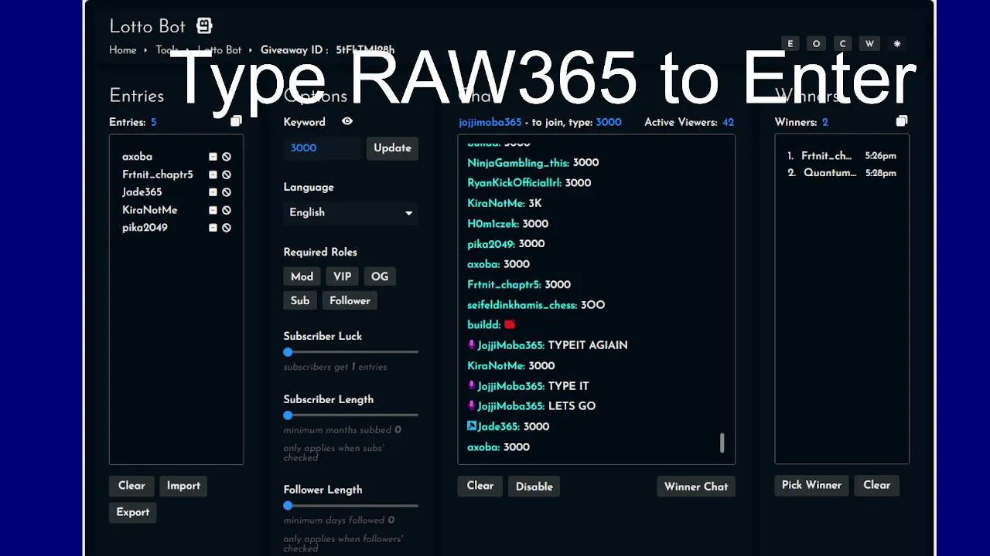Screen dimensions: 990x556
Task: Click the Export entries button
Action: click(133, 512)
